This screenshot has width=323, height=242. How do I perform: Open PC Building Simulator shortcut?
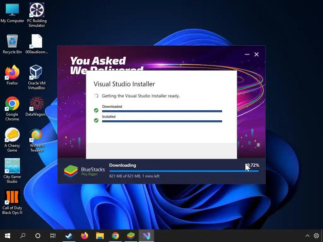click(37, 15)
